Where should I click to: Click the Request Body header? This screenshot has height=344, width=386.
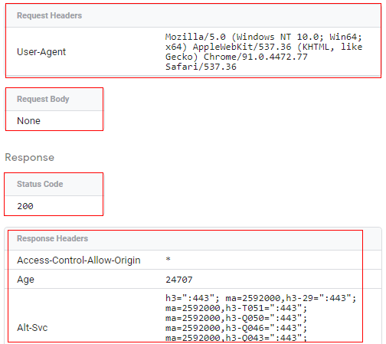43,99
